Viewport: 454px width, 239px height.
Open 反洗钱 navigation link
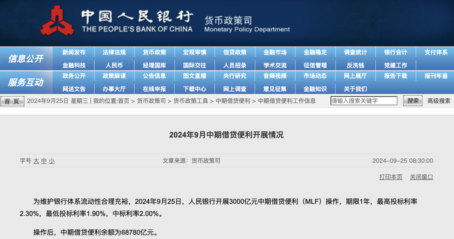pos(355,66)
